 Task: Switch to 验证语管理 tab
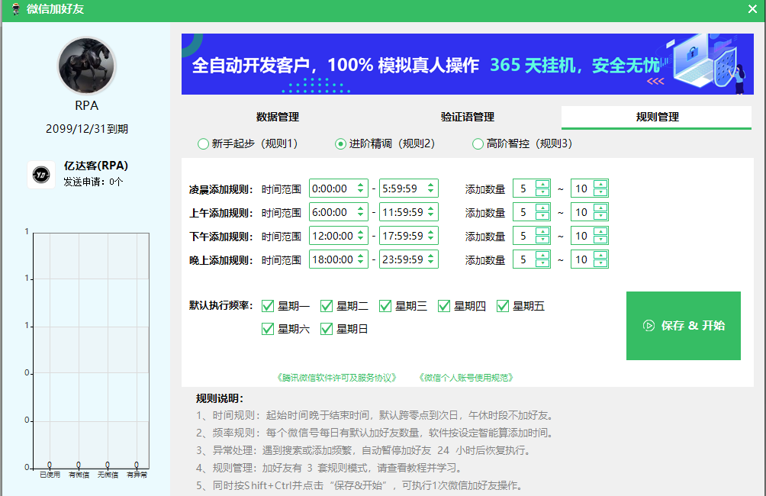pyautogui.click(x=468, y=117)
